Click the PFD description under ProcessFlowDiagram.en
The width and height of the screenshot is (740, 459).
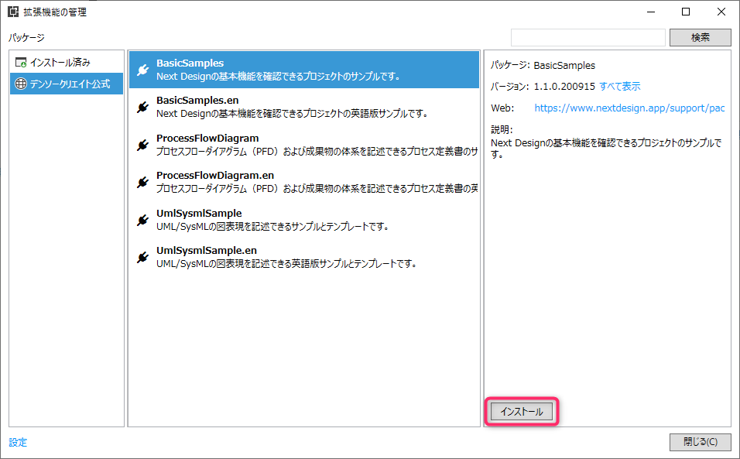click(317, 189)
